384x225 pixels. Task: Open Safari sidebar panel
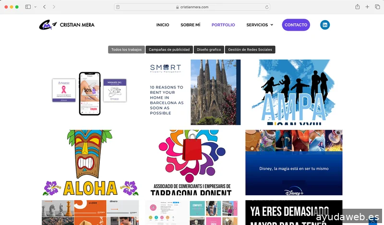(x=28, y=7)
